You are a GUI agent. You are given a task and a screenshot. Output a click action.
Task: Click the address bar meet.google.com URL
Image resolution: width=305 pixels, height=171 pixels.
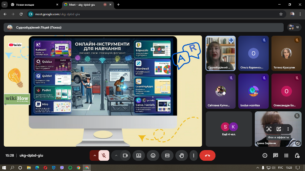58,14
